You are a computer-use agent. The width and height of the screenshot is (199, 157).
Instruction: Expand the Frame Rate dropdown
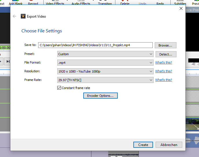(x=105, y=80)
